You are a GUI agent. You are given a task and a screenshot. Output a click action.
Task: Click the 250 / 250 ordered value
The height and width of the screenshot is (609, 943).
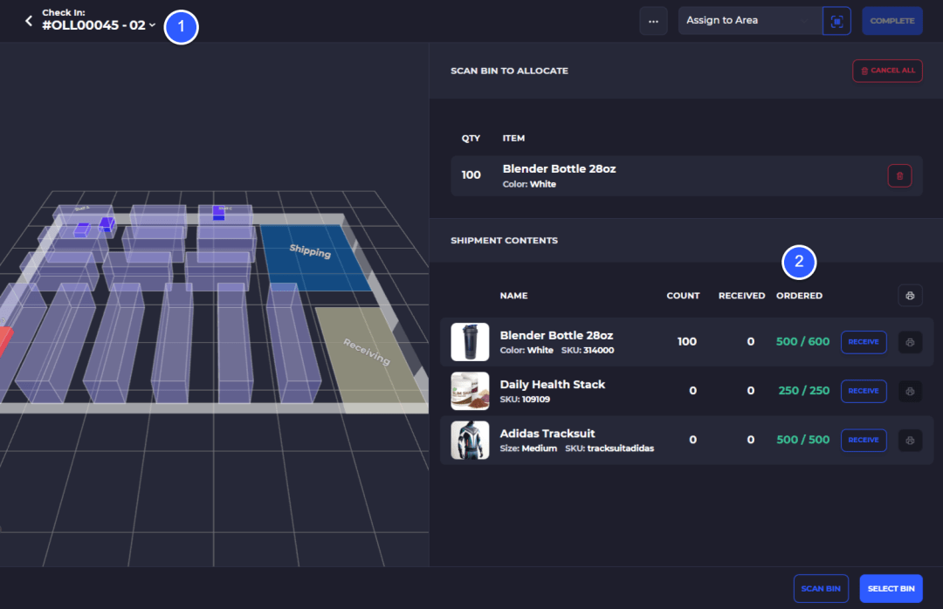click(x=803, y=392)
